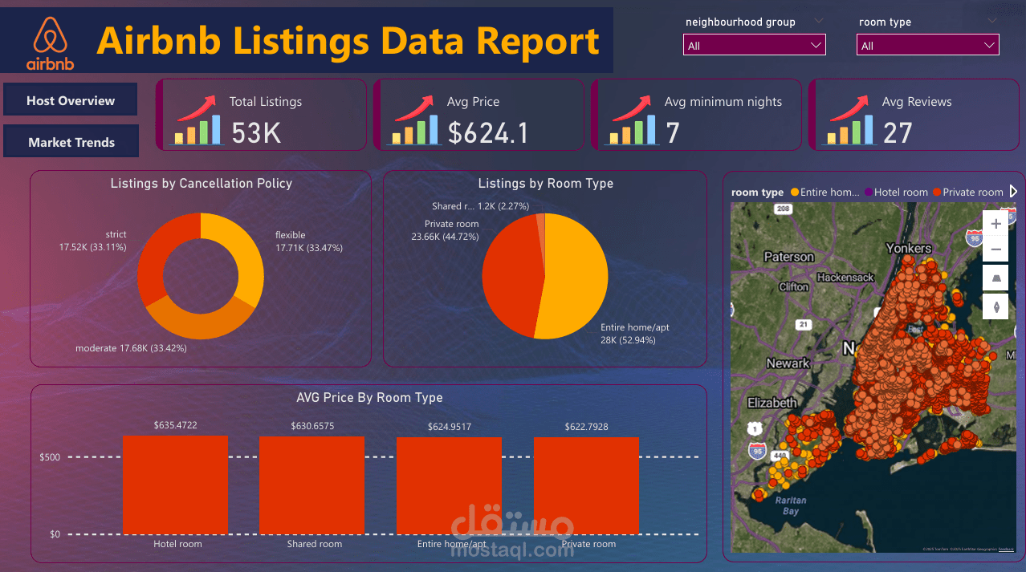This screenshot has width=1026, height=572.
Task: Click the Listings by Room Type title
Action: pos(545,183)
